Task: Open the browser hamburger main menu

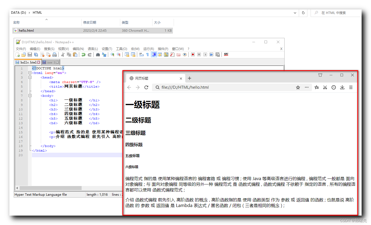Action: pos(351,87)
